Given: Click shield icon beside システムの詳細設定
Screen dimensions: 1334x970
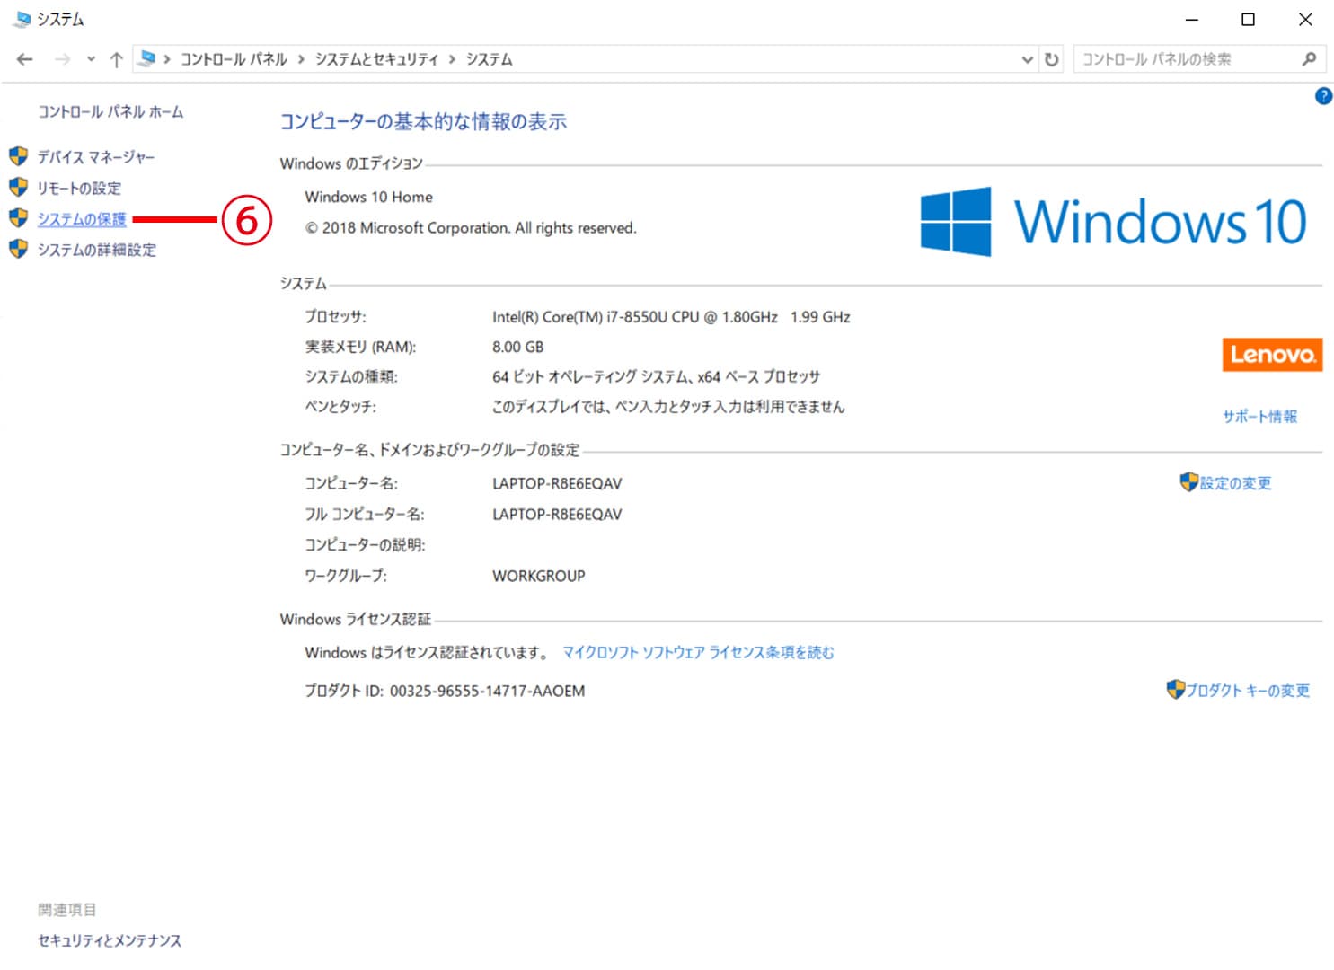Looking at the screenshot, I should (x=19, y=249).
